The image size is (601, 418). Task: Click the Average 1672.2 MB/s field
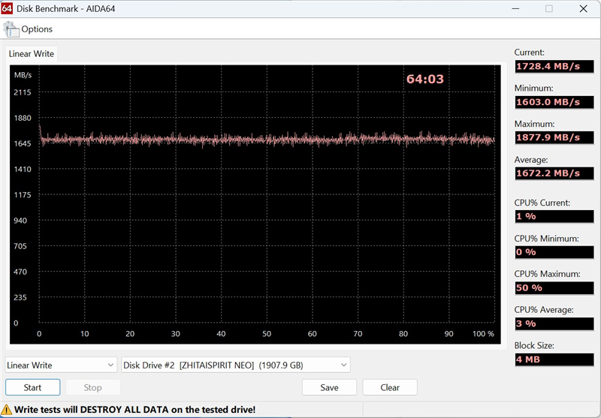tap(548, 173)
